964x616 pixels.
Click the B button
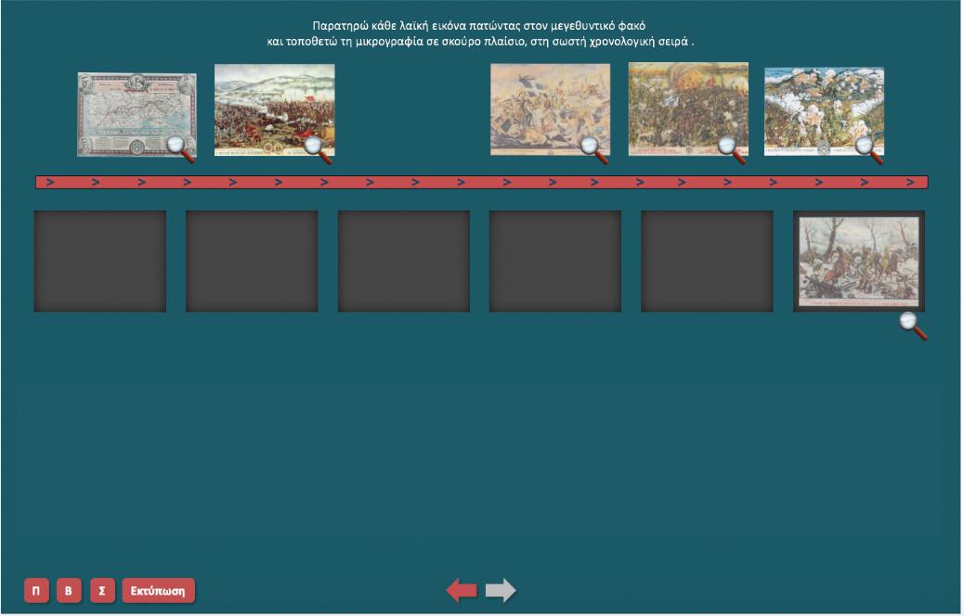point(69,591)
